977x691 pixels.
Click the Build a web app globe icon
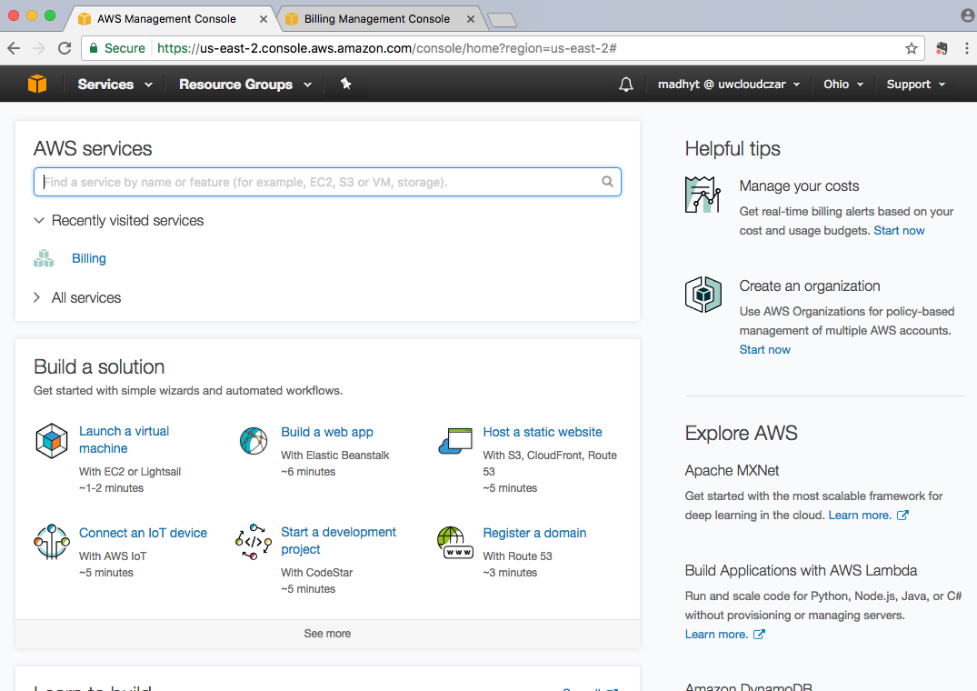click(x=254, y=441)
